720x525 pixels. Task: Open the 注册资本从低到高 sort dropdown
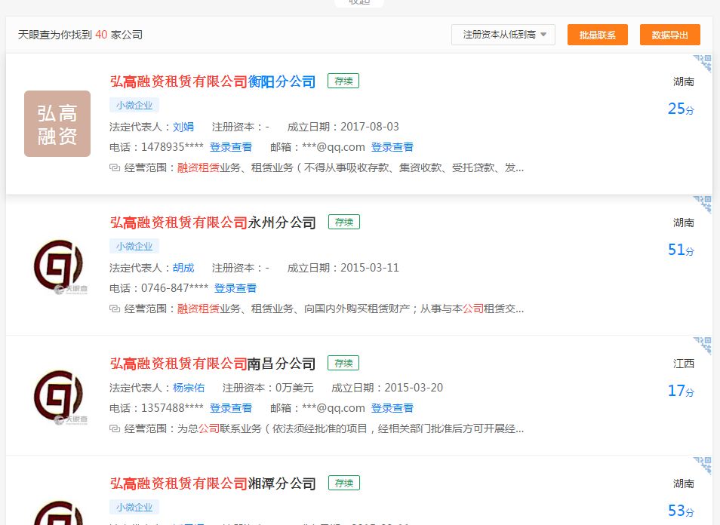coord(503,35)
